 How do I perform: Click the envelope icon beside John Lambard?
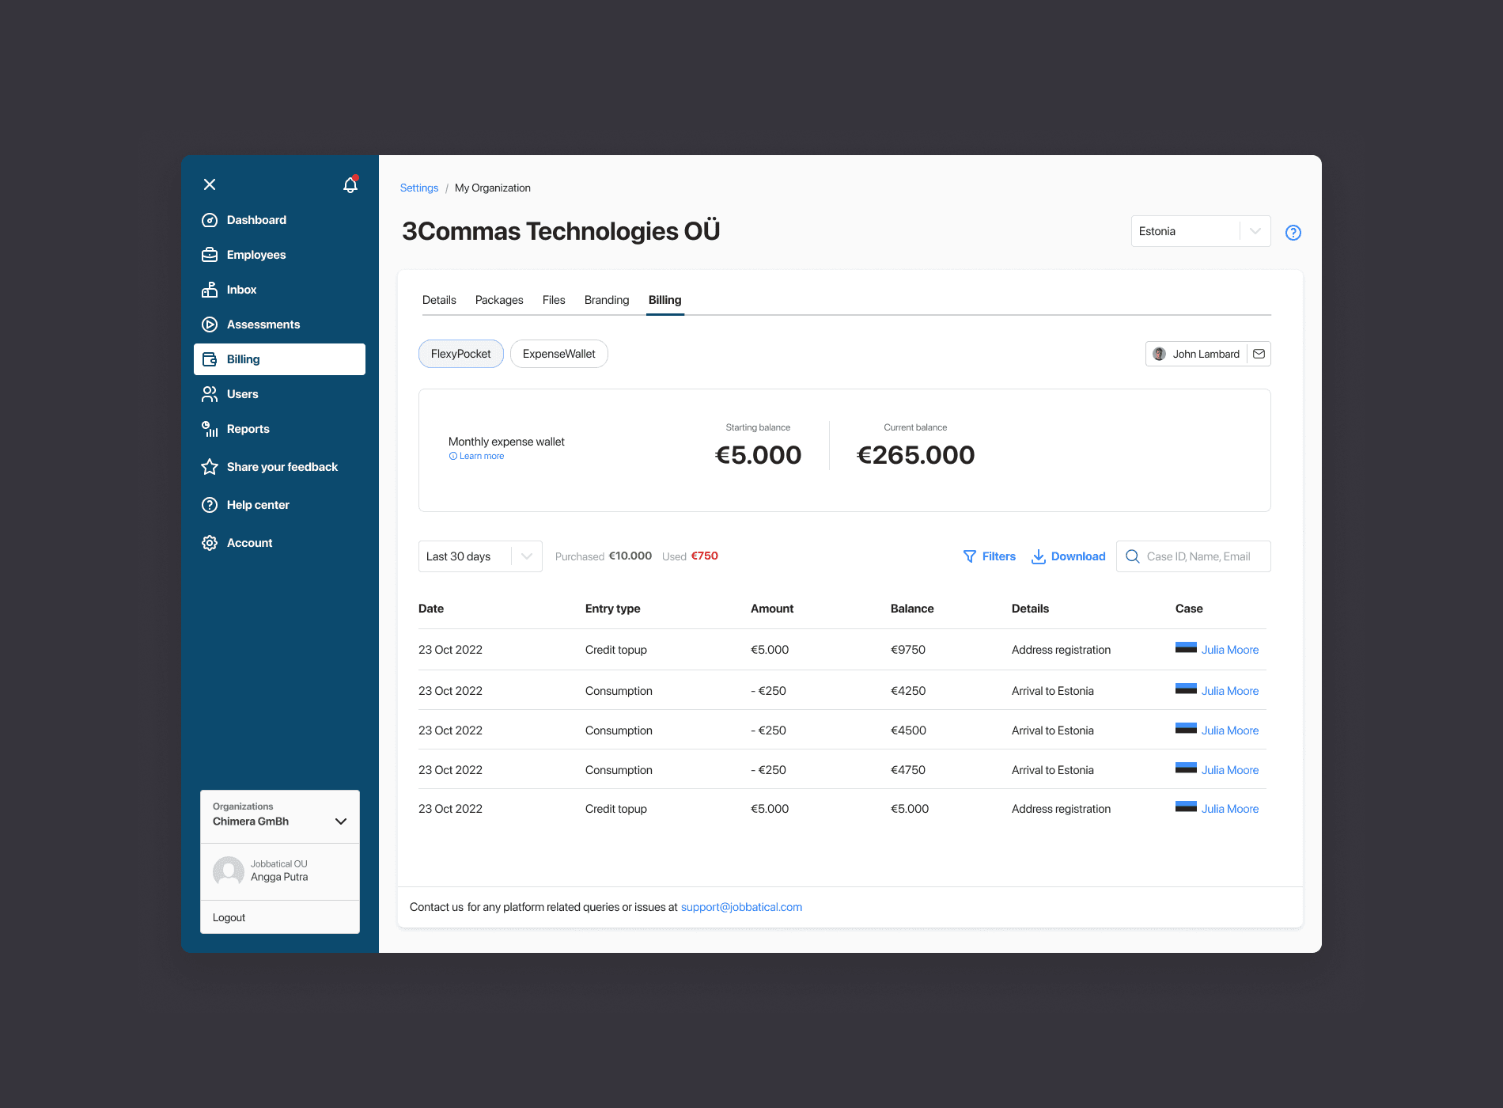pyautogui.click(x=1259, y=354)
